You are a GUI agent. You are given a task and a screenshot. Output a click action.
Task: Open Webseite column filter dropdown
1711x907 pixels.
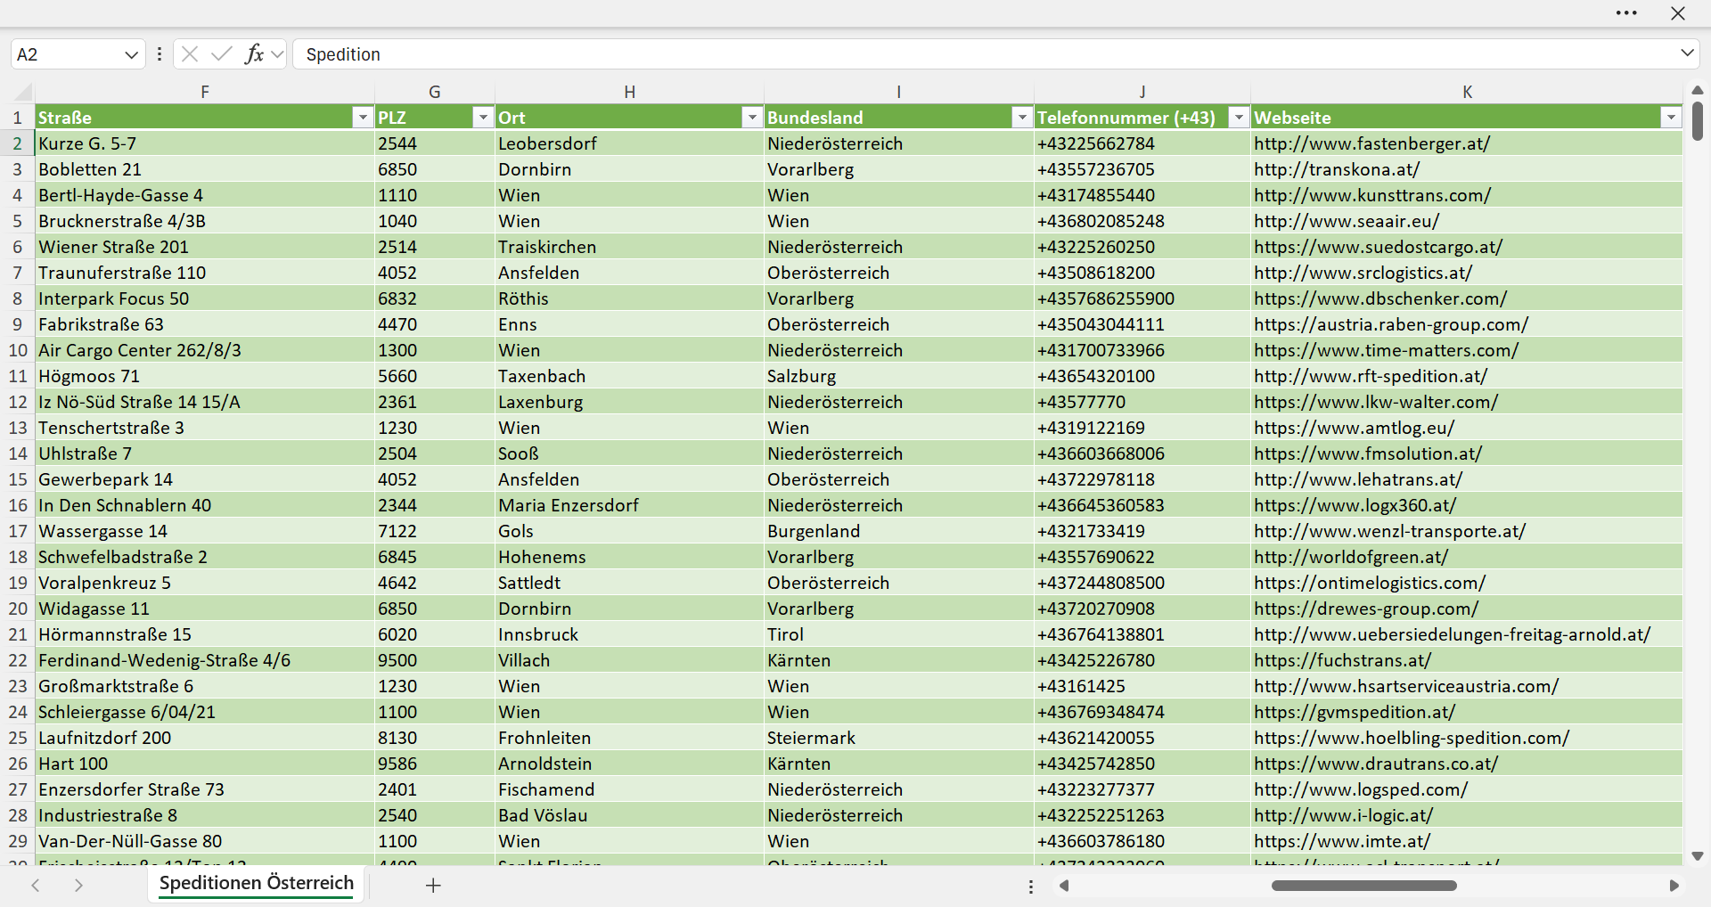point(1671,118)
